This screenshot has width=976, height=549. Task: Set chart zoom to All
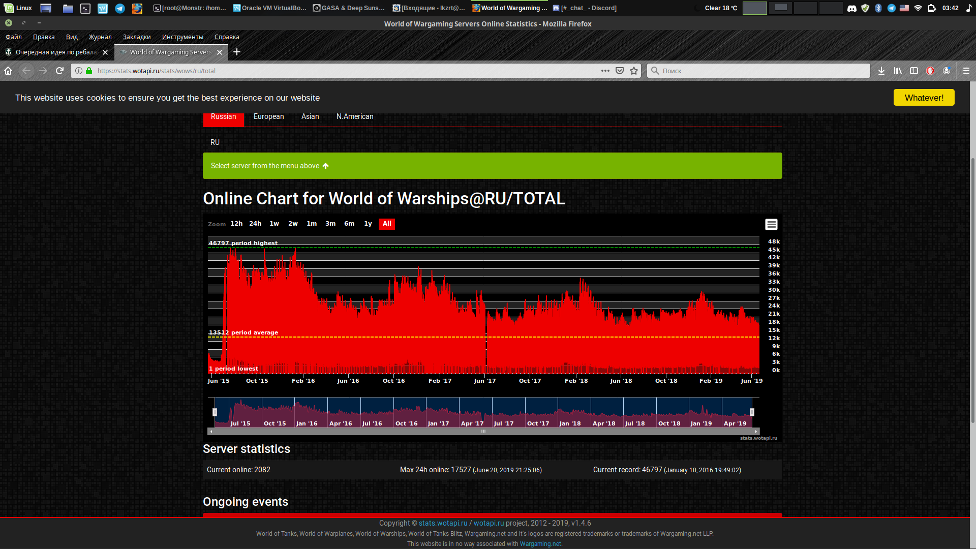tap(387, 224)
